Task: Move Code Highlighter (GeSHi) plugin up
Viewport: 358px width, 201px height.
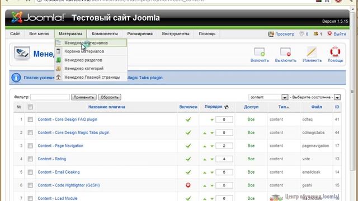Action: pos(205,186)
